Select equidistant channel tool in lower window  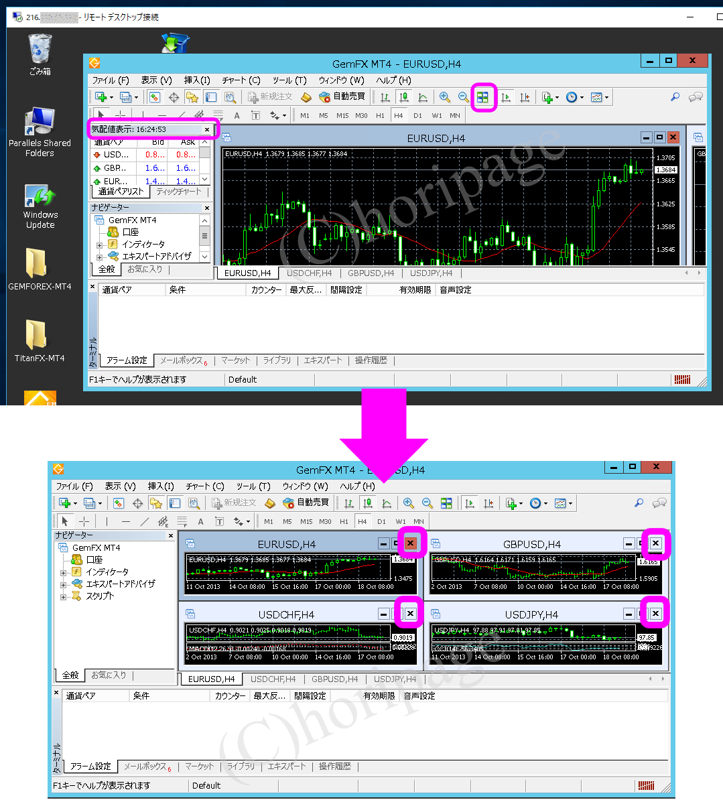163,521
